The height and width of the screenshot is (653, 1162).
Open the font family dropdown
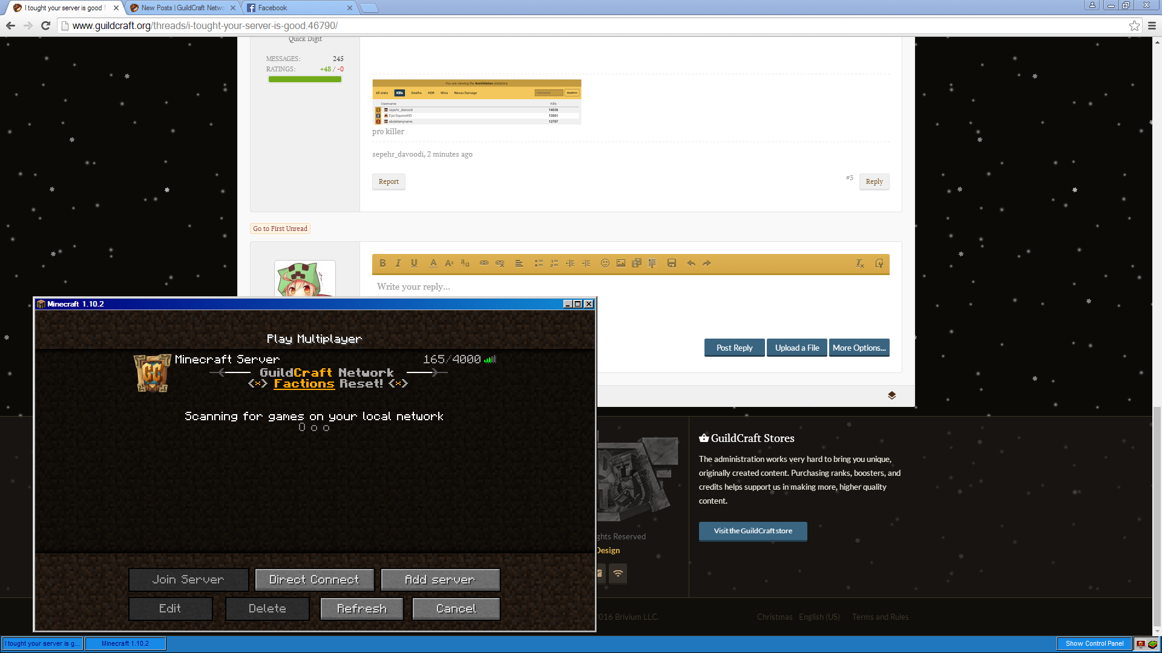pos(465,263)
